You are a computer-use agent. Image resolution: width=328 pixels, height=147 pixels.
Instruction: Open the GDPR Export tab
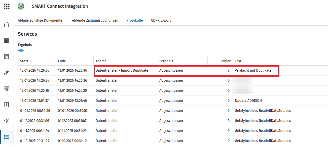coord(161,20)
